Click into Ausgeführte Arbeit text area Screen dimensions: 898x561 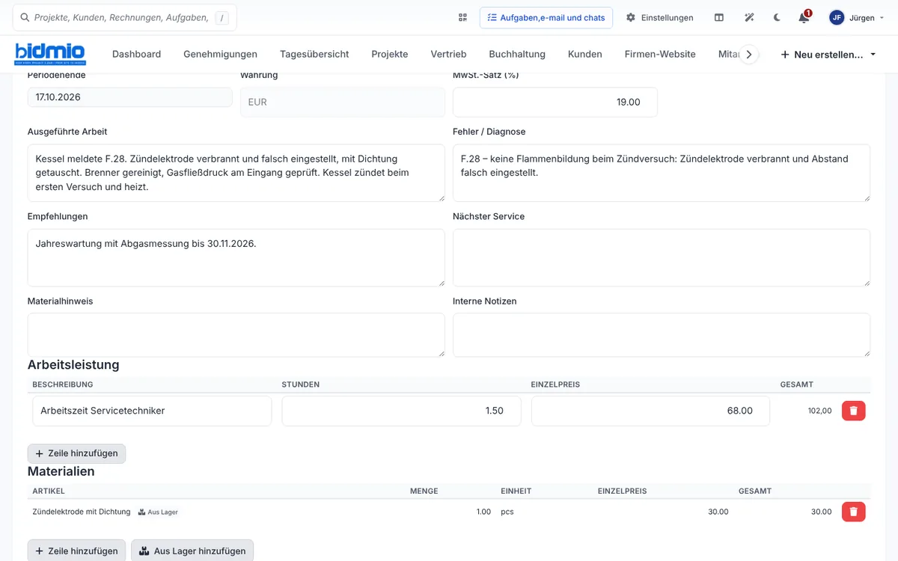(x=236, y=173)
